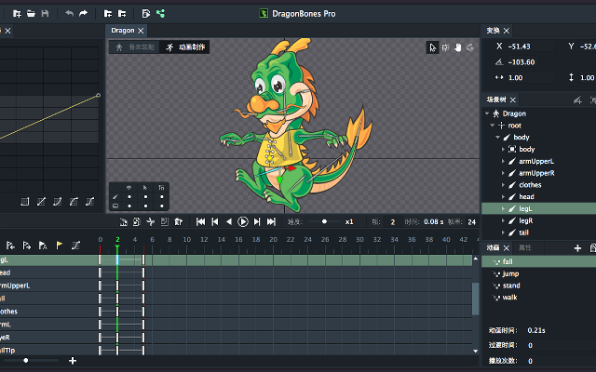Image resolution: width=596 pixels, height=372 pixels.
Task: Open the dimmed properties tab (属性) beside 动画
Action: click(525, 247)
